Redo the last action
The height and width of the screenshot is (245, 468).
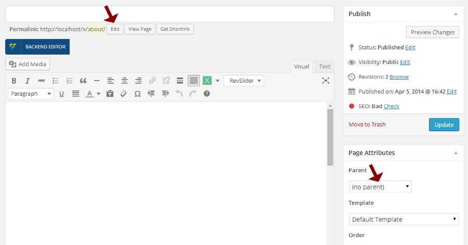coord(193,94)
